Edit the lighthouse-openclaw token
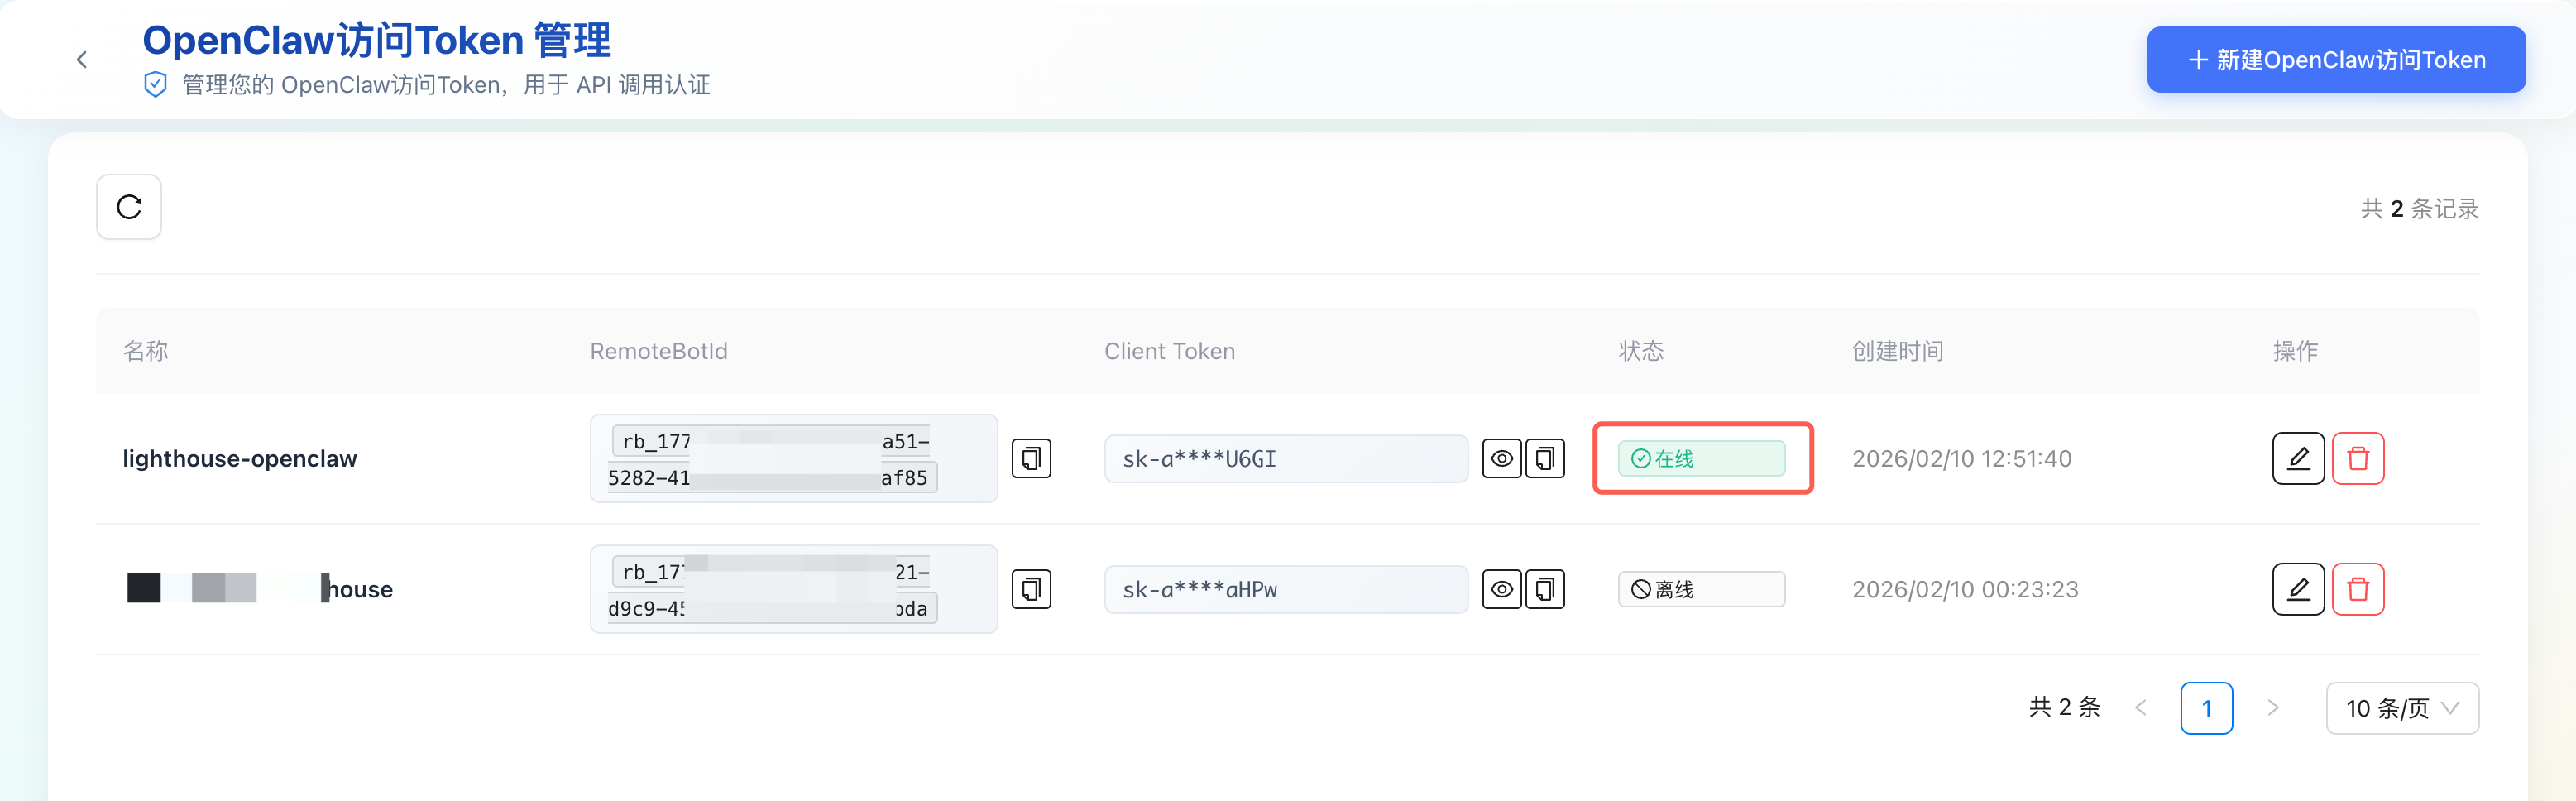Image resolution: width=2576 pixels, height=801 pixels. coord(2298,459)
